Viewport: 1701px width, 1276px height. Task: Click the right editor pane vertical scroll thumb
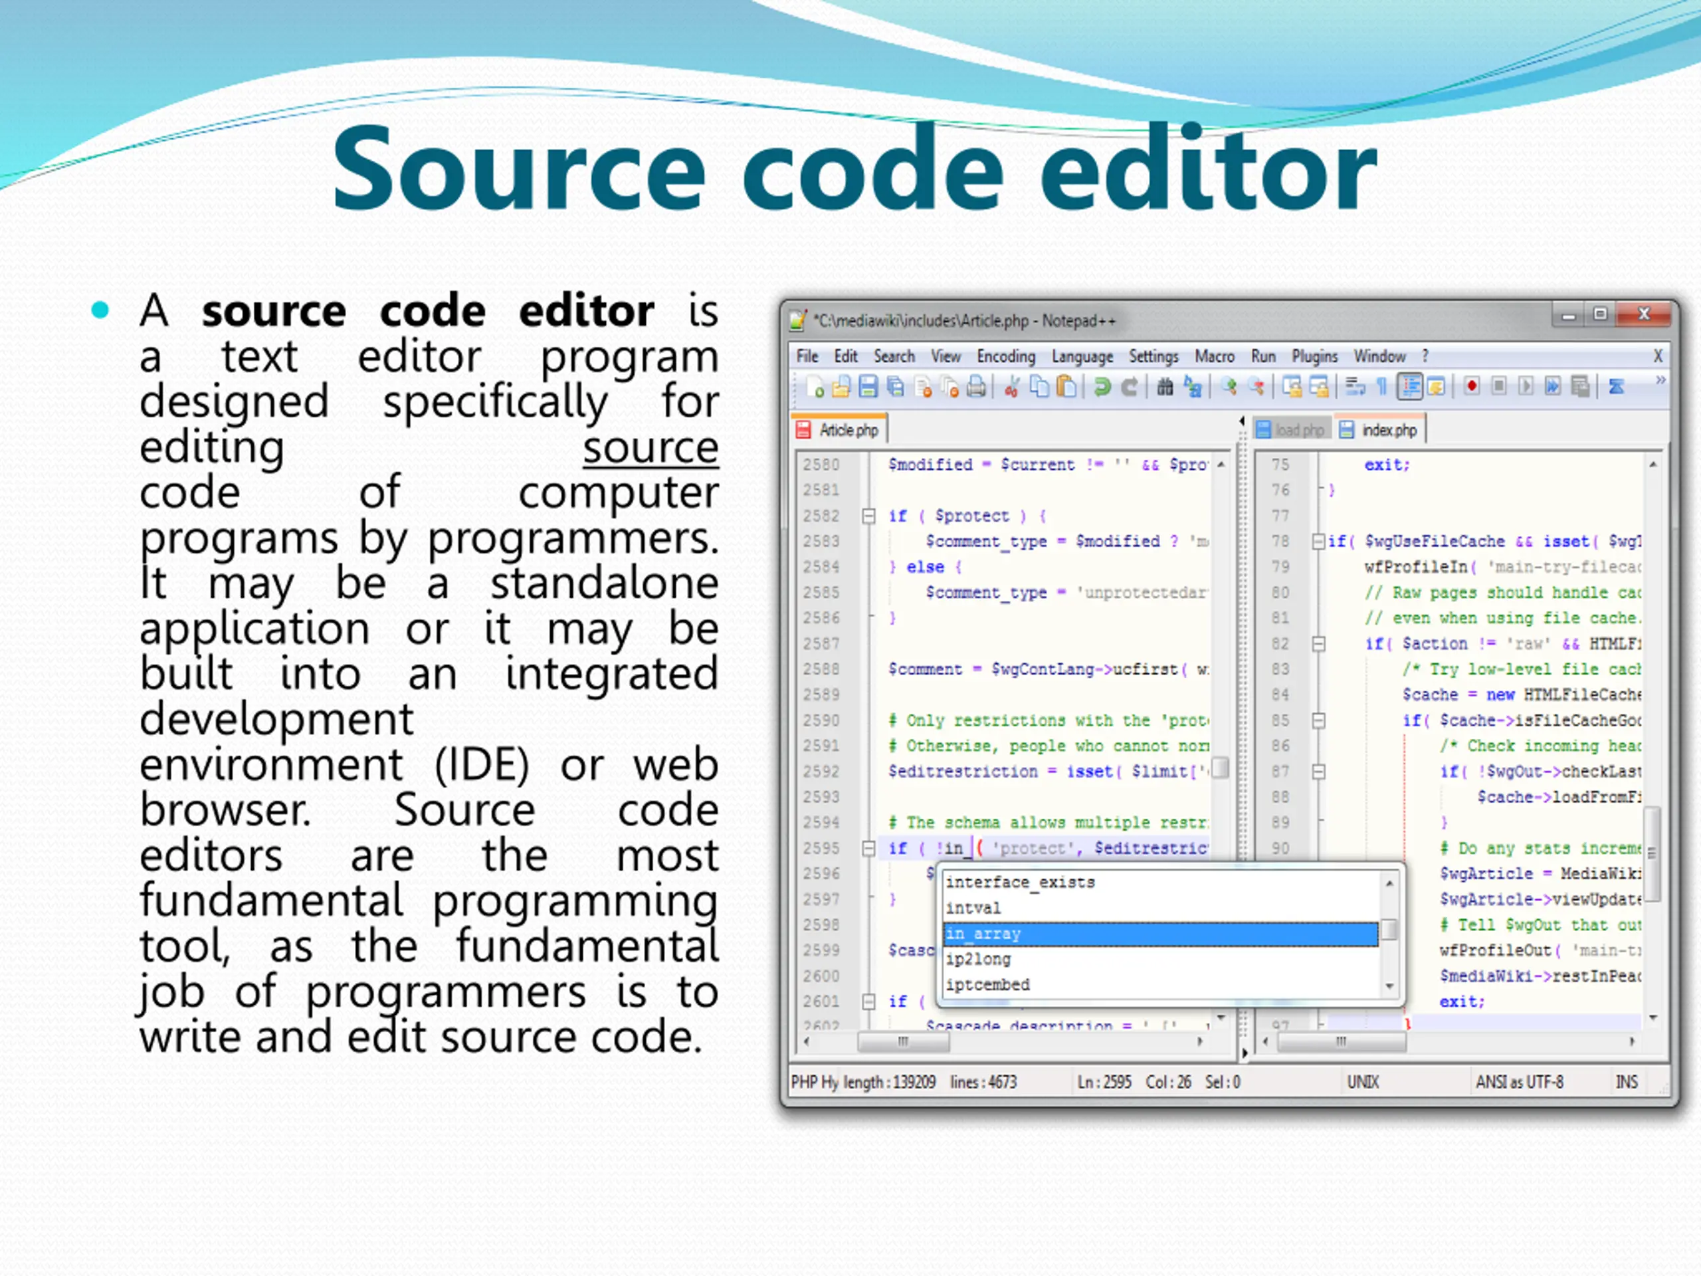1652,854
